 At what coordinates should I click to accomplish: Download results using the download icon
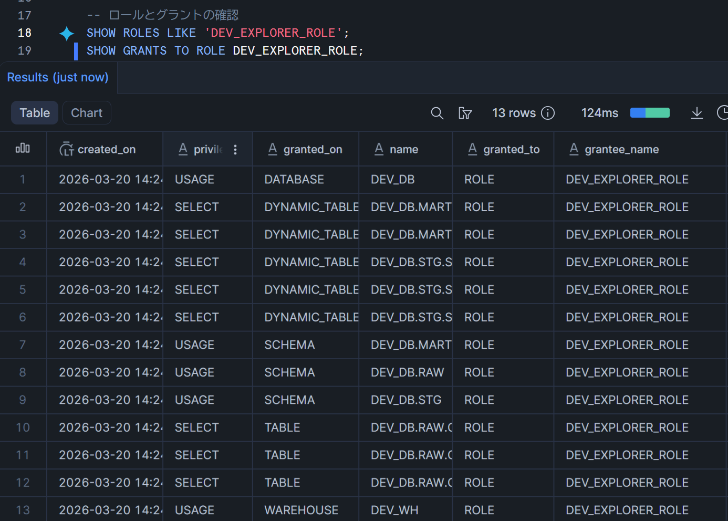[696, 113]
